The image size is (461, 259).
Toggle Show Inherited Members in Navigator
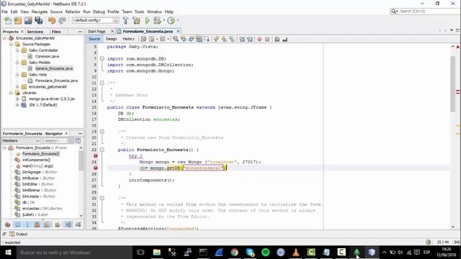click(x=8, y=224)
